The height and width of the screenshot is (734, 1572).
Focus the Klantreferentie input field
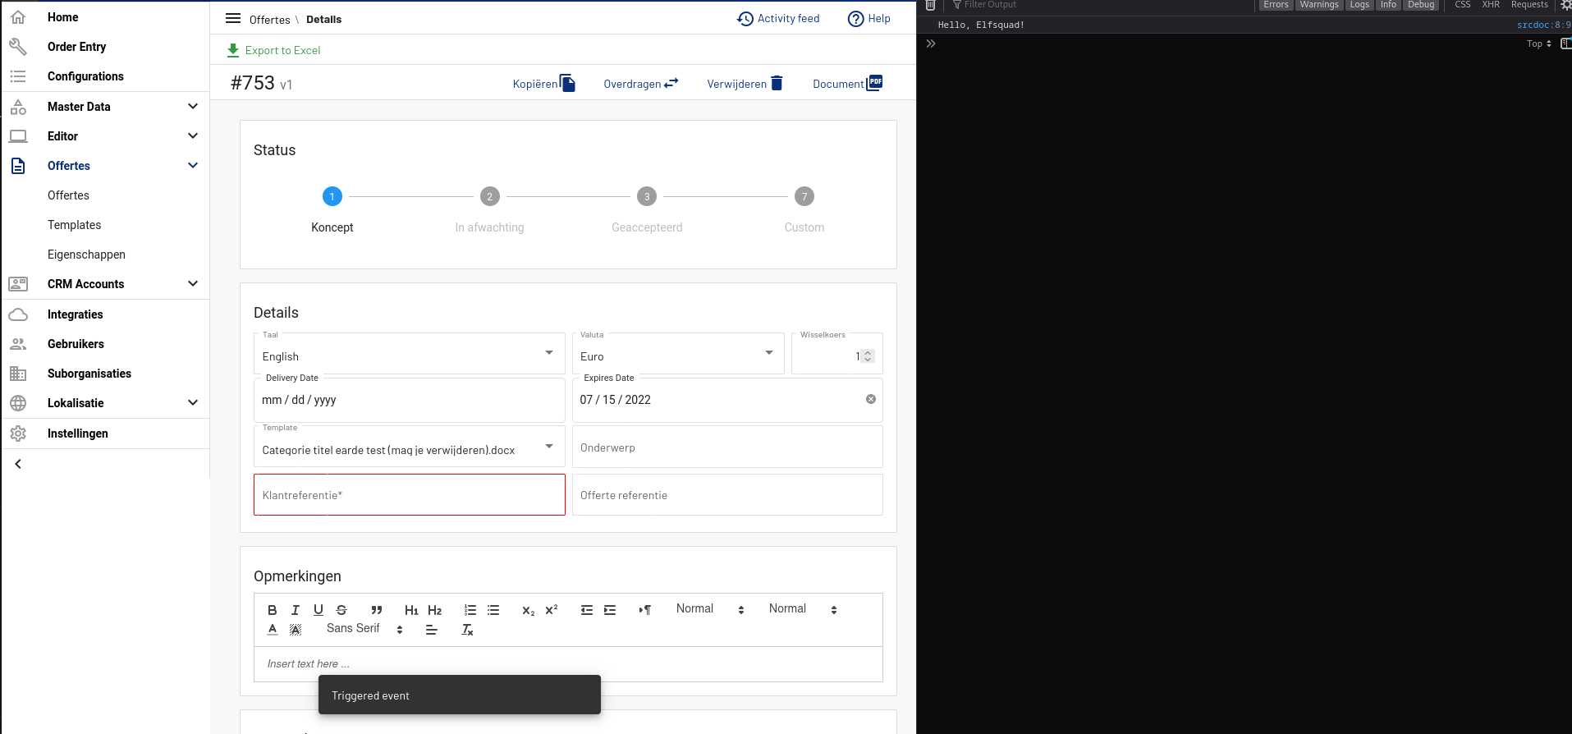tap(410, 495)
